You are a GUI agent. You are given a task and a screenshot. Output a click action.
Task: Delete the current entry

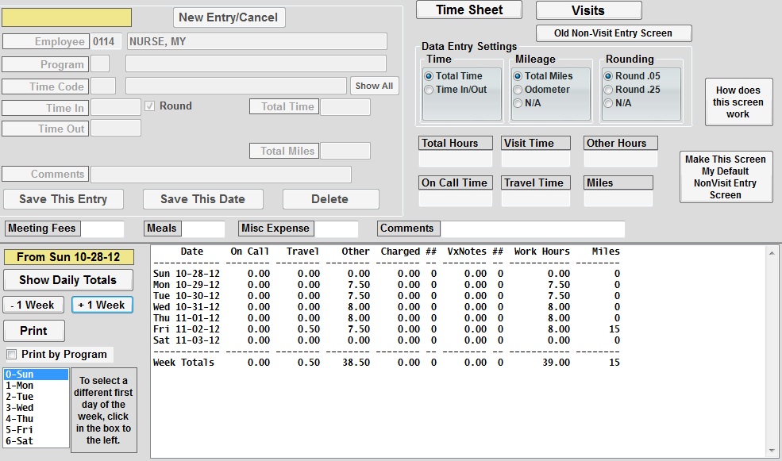[x=329, y=199]
